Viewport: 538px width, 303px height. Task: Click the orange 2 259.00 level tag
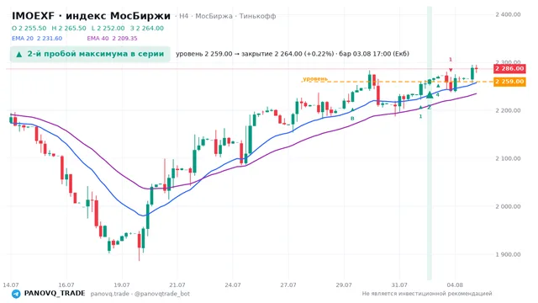point(509,82)
